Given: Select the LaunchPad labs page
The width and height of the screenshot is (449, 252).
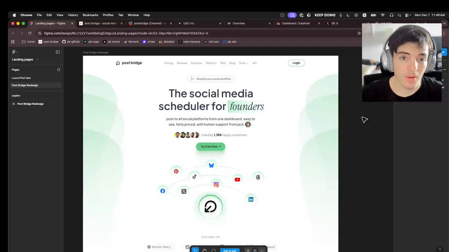Looking at the screenshot, I should pos(21,78).
